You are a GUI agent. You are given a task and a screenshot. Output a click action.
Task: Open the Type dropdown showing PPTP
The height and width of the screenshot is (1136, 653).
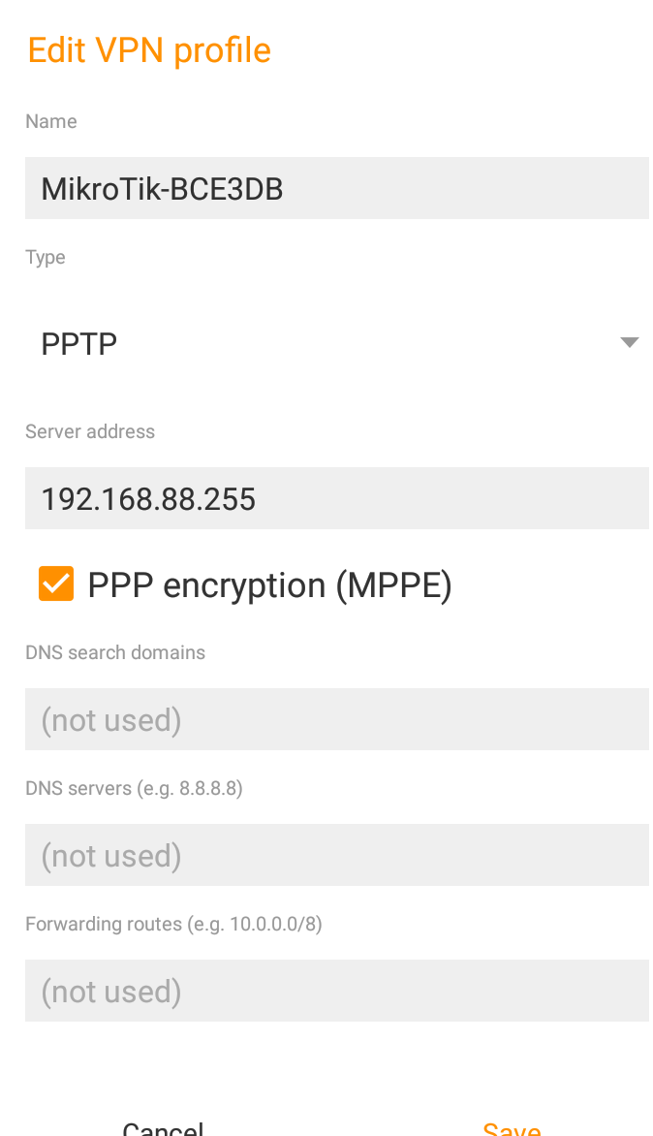coord(320,343)
